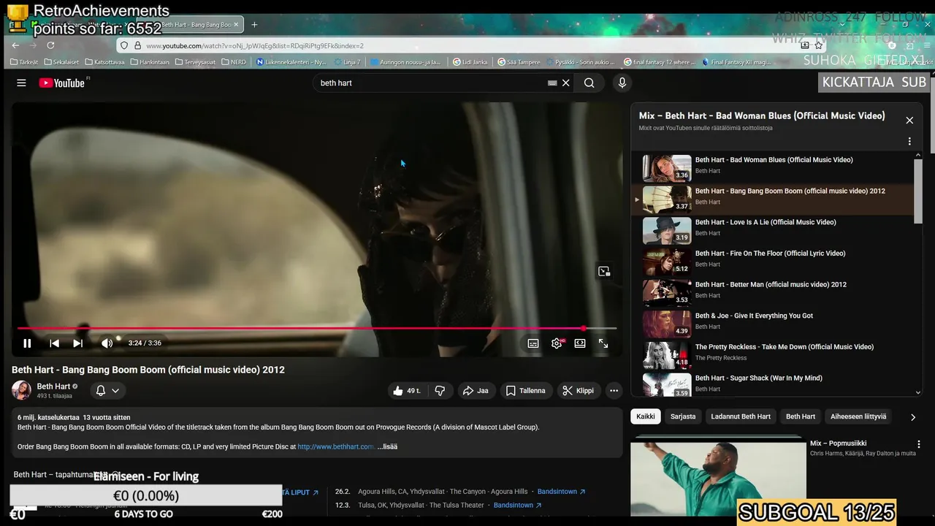Open Bandsintown link for Agoura Hills show

pos(561,492)
